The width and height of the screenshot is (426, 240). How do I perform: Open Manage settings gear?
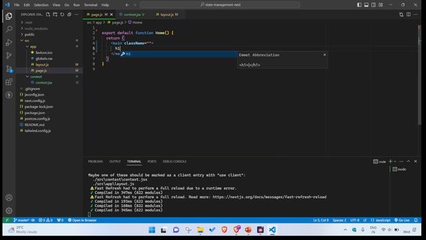pos(9,211)
